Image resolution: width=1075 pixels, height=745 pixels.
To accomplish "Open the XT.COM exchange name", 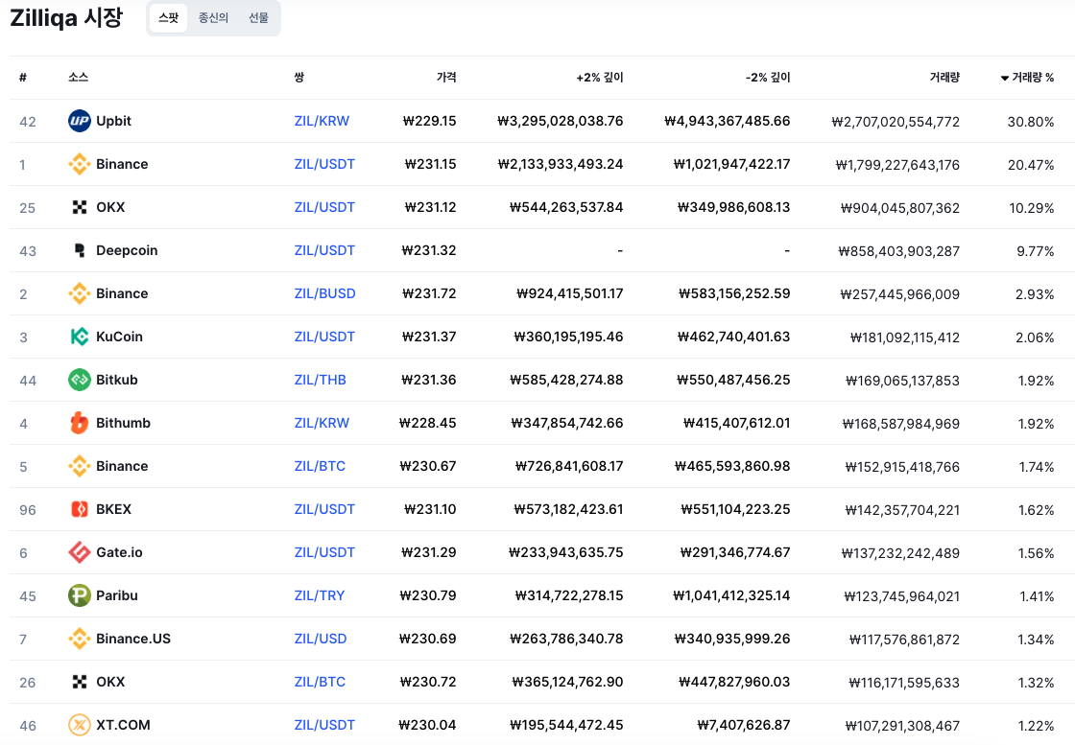I will [x=123, y=725].
